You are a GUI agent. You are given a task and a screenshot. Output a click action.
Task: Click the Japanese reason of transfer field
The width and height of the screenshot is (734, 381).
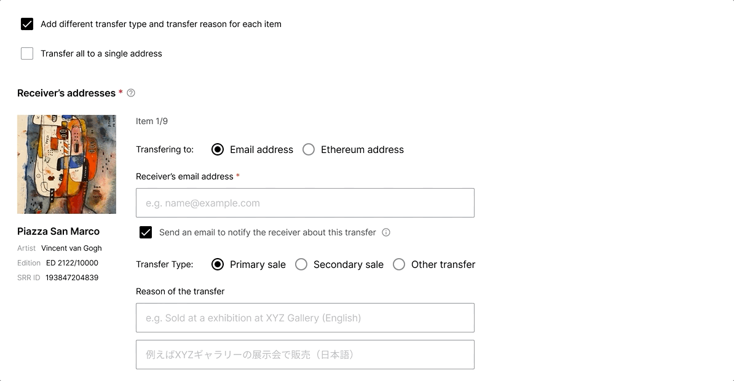305,355
